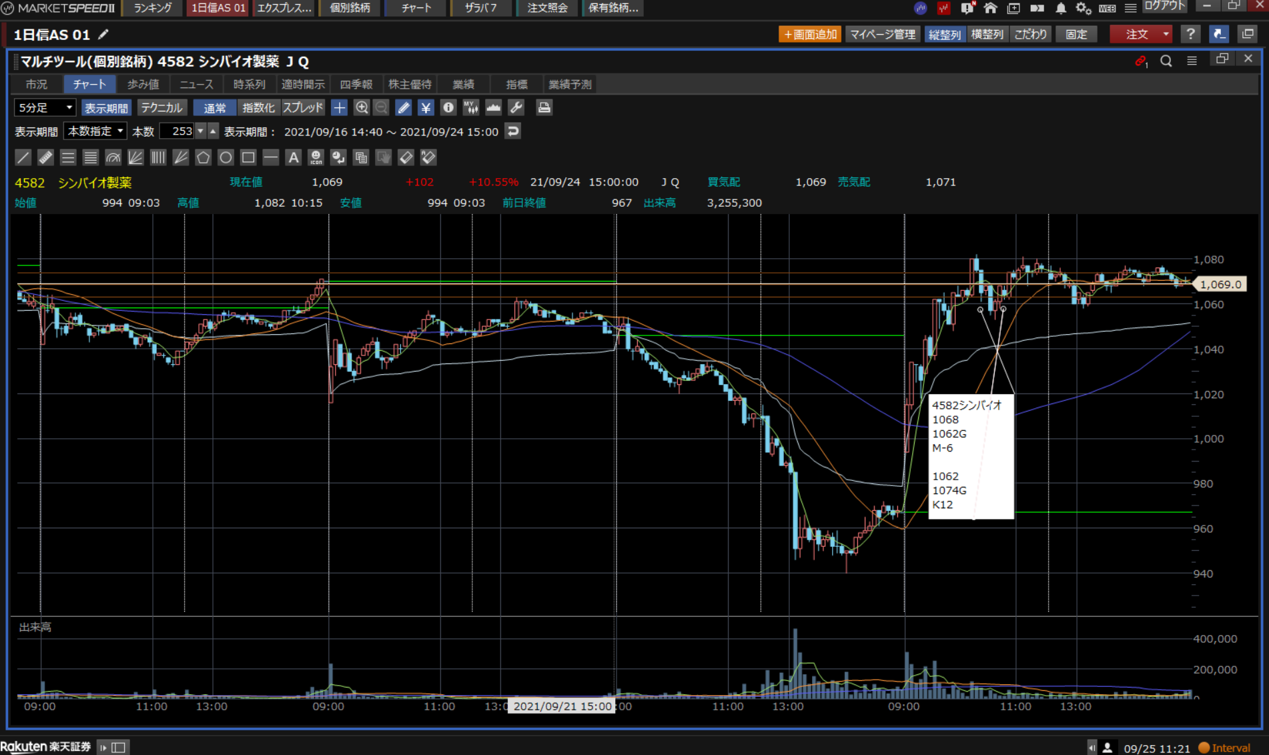Click the ＋画面追加 button

point(809,34)
